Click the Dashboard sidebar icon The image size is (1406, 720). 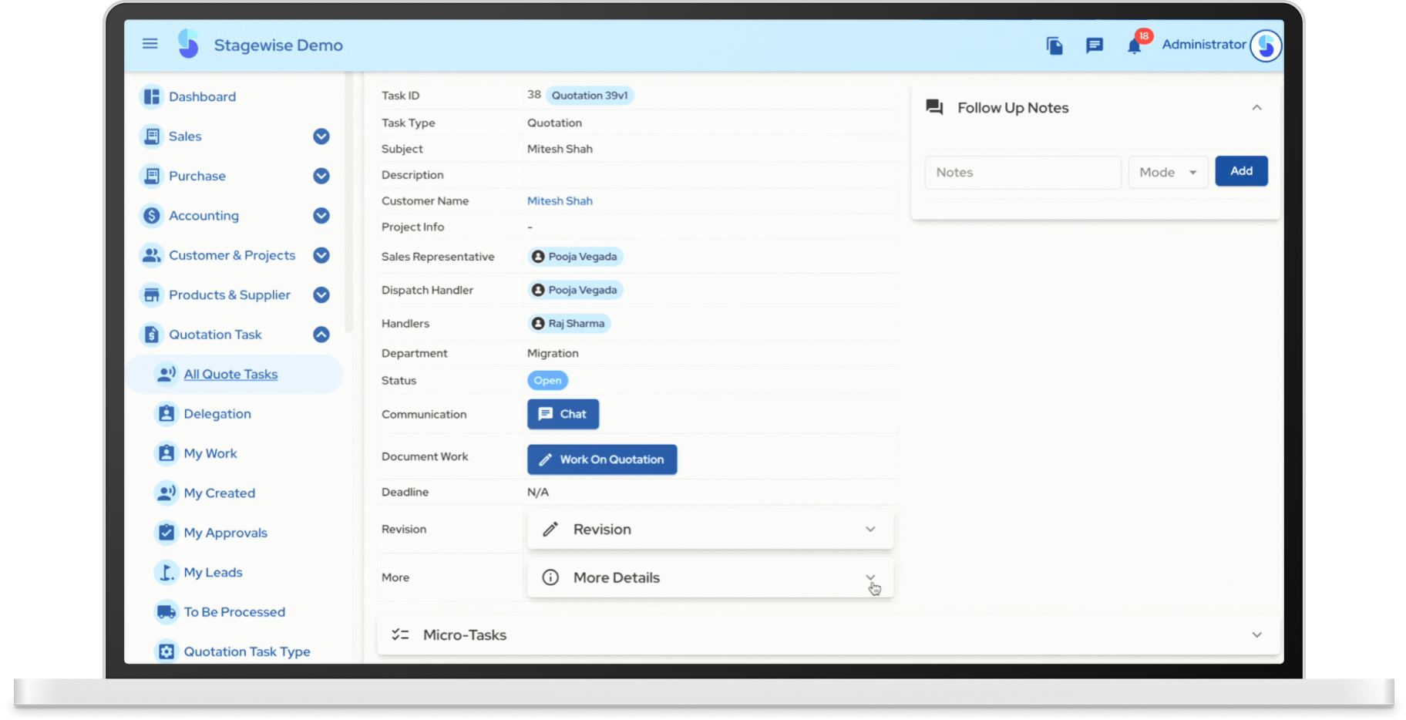pos(152,96)
